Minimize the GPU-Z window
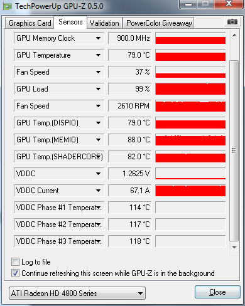 click(x=188, y=4)
